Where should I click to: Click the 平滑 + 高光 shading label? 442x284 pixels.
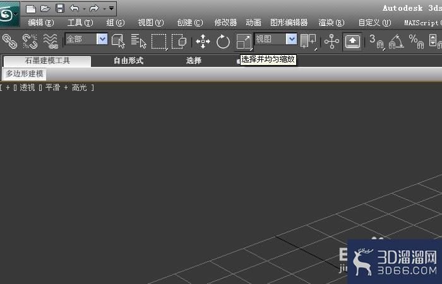66,88
